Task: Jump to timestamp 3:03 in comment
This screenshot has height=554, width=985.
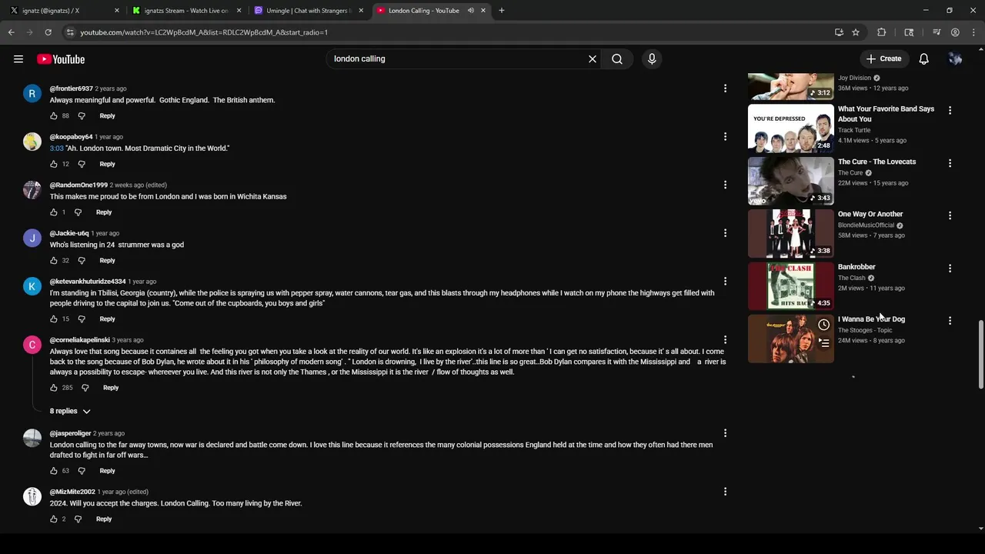Action: (57, 149)
